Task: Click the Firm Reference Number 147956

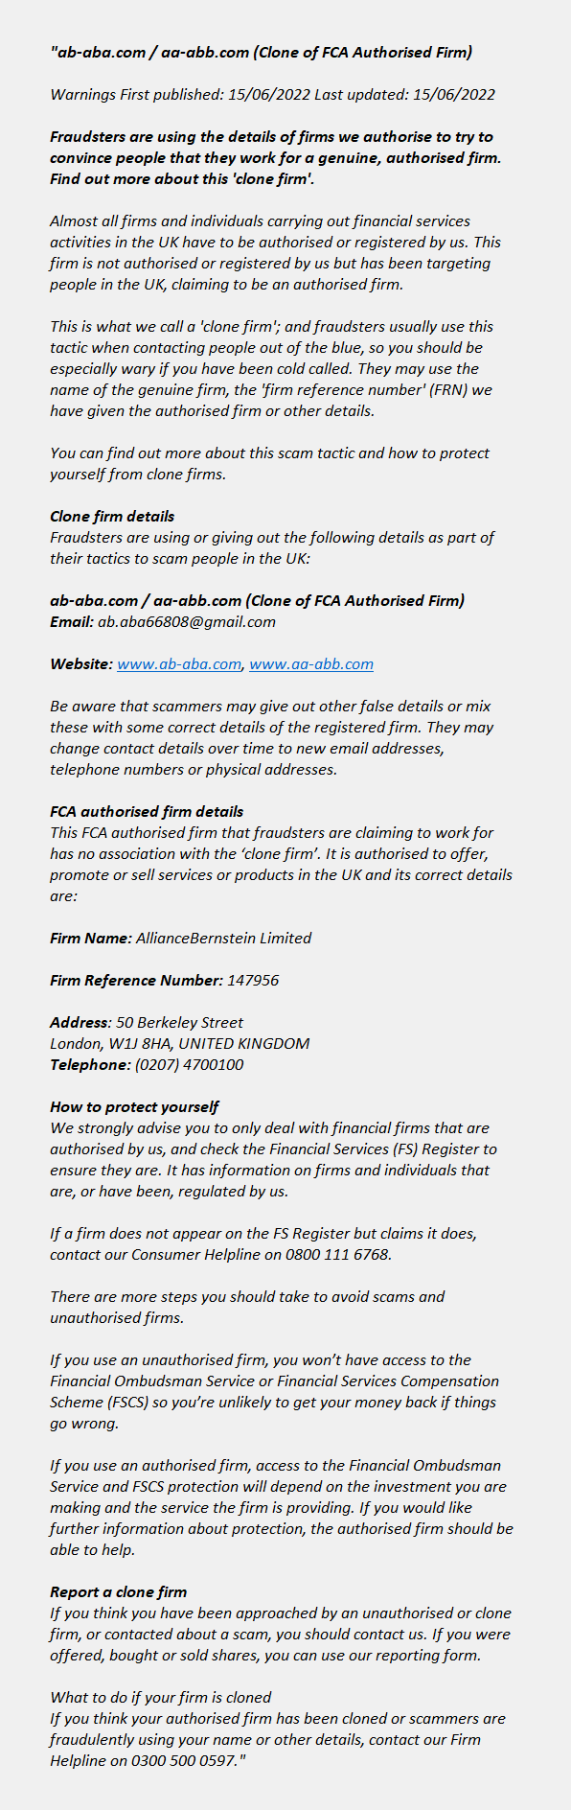Action: 253,980
